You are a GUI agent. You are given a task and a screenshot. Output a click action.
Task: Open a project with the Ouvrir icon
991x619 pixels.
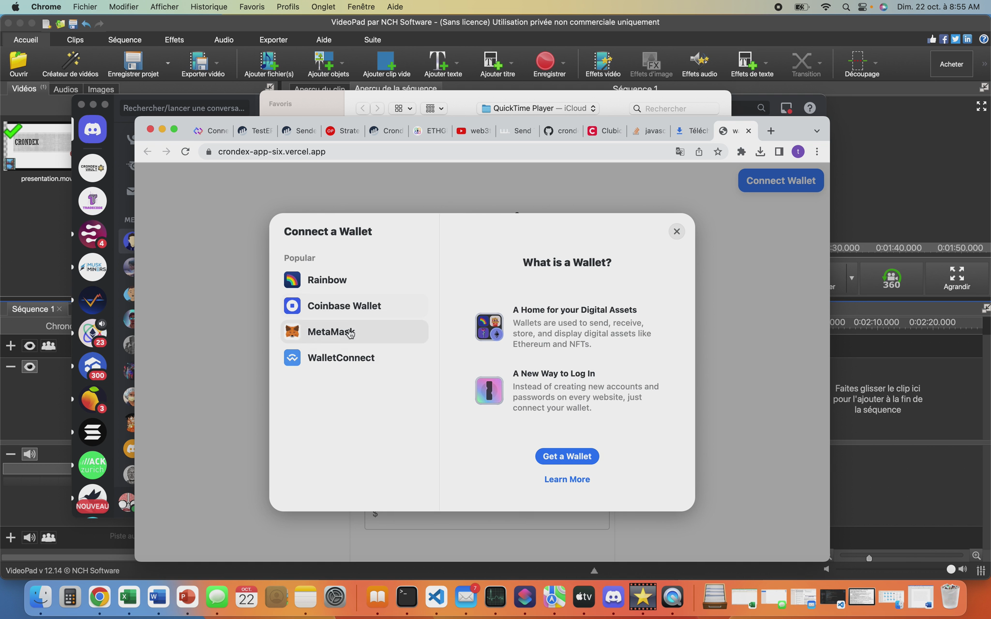click(x=18, y=63)
